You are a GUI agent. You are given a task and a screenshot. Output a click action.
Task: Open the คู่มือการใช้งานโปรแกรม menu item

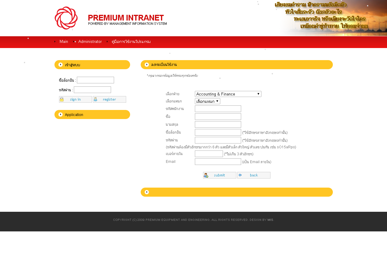pyautogui.click(x=131, y=42)
